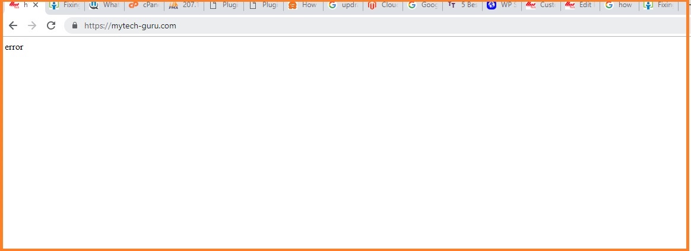Image resolution: width=691 pixels, height=251 pixels.
Task: Switch to the 'Goog' Google tab
Action: [422, 5]
